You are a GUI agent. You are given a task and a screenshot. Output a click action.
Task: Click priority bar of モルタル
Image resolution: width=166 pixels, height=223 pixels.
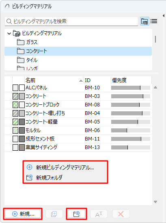pos(131,130)
